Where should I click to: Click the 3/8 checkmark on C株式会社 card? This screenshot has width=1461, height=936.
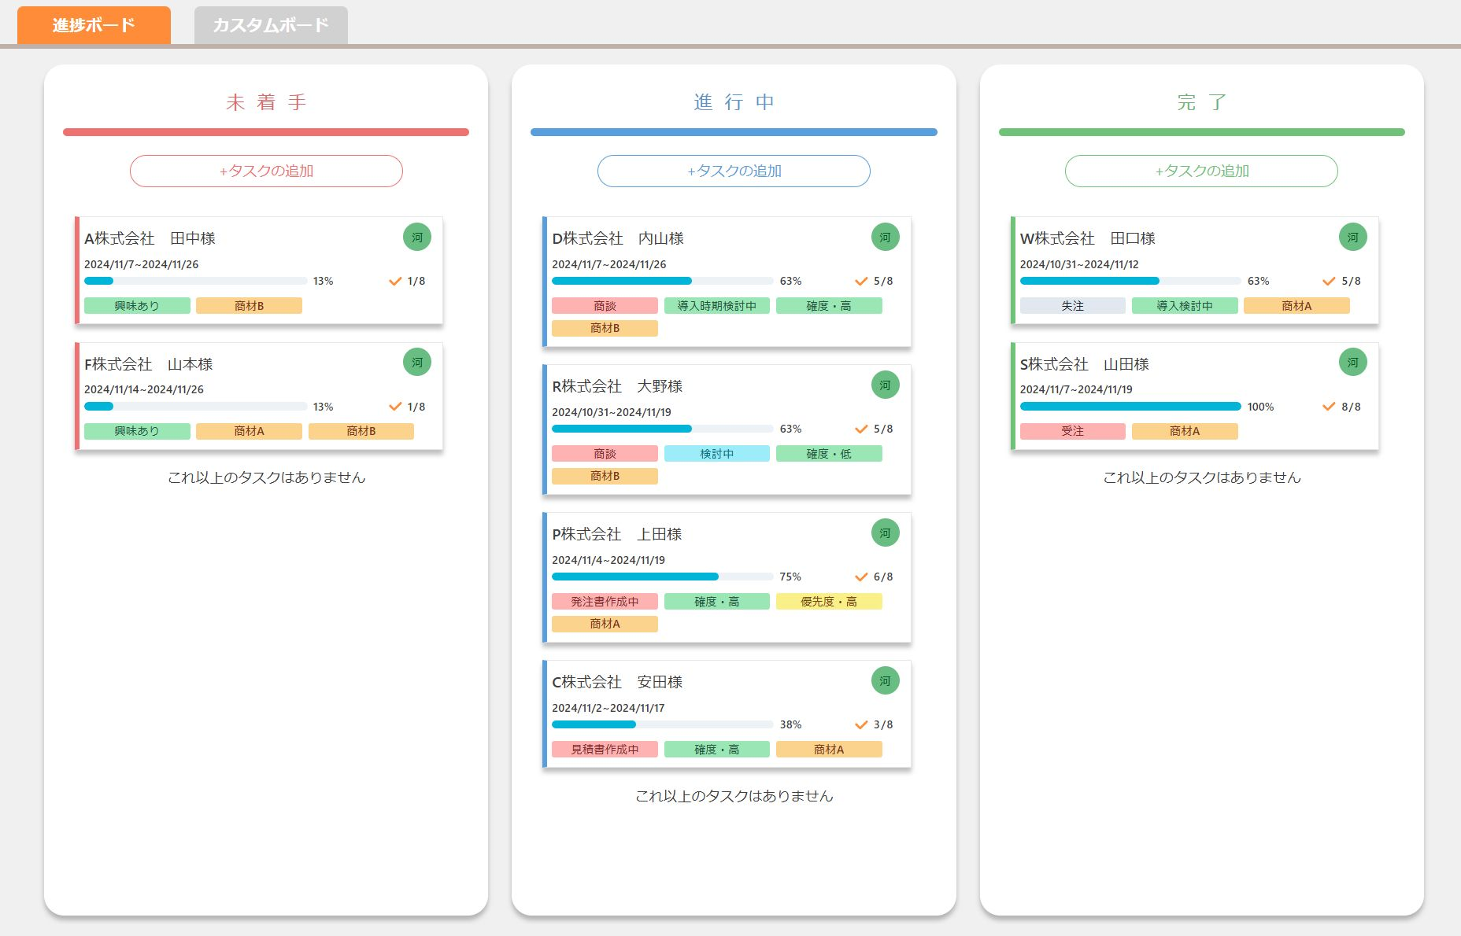coord(861,724)
